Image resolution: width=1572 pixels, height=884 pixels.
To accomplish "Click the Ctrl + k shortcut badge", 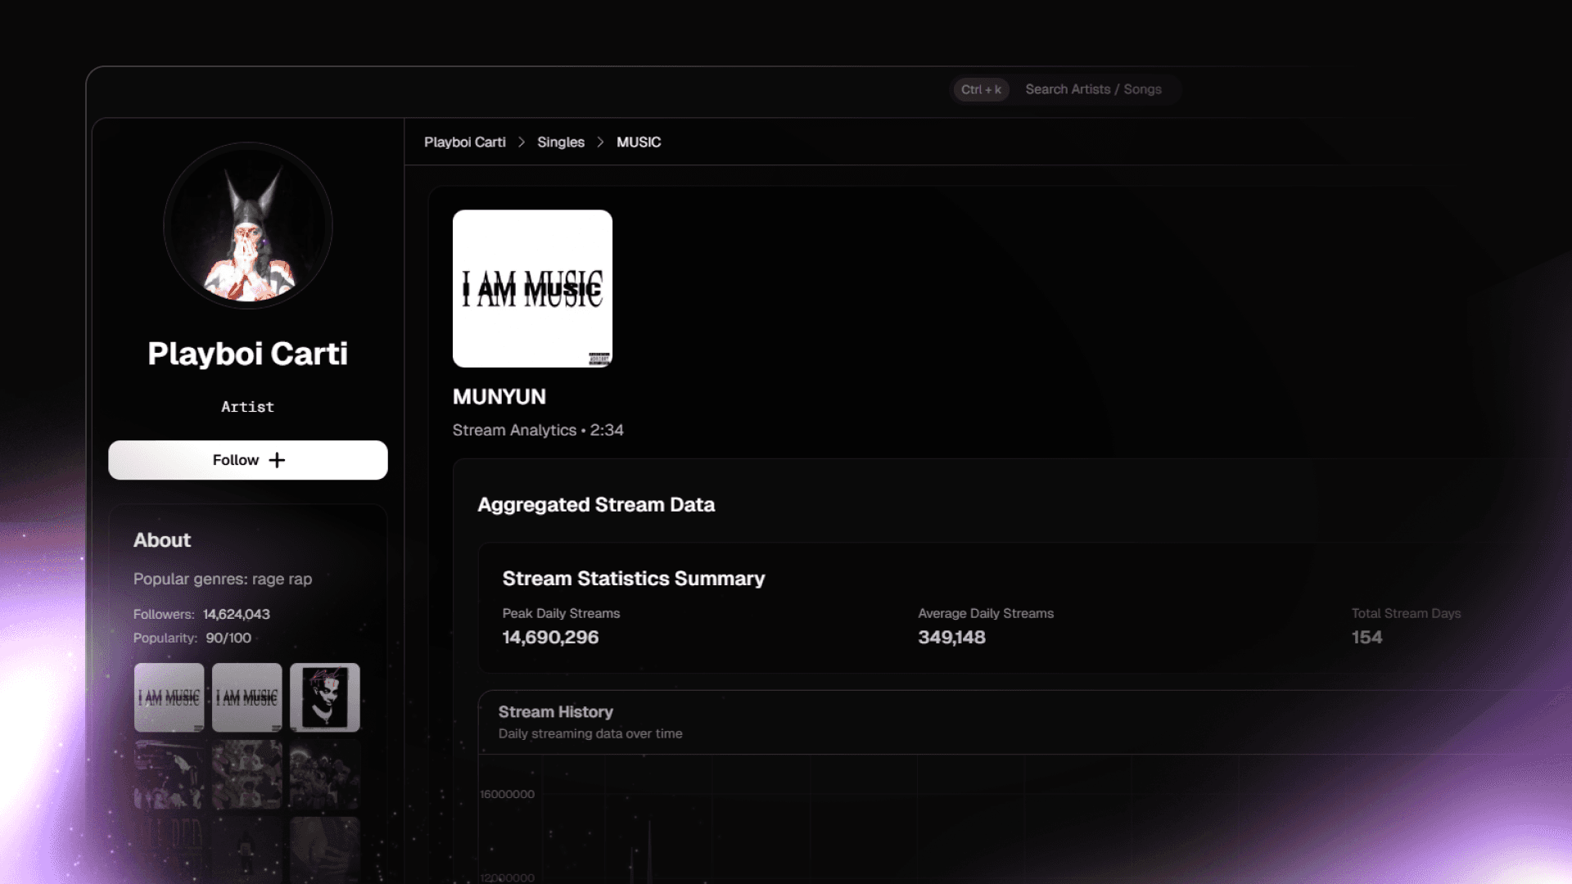I will (981, 89).
